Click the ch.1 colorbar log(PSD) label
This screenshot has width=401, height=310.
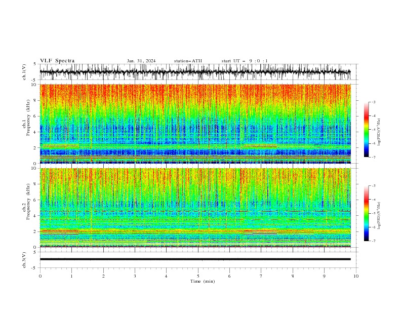point(379,132)
